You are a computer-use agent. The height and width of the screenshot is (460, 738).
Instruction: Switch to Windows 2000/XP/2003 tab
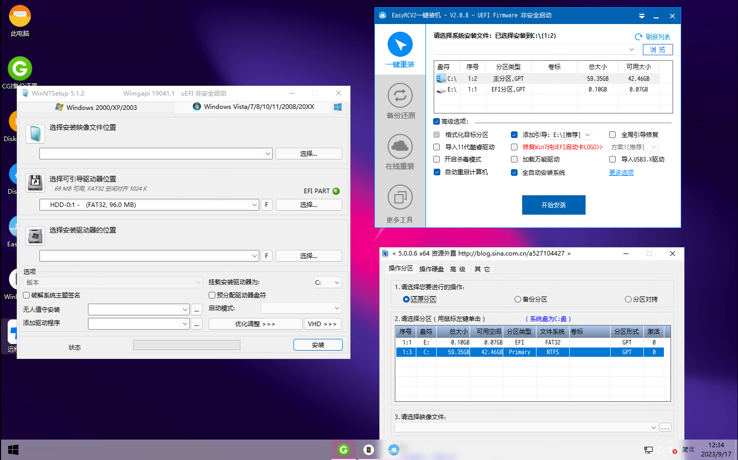pos(96,107)
